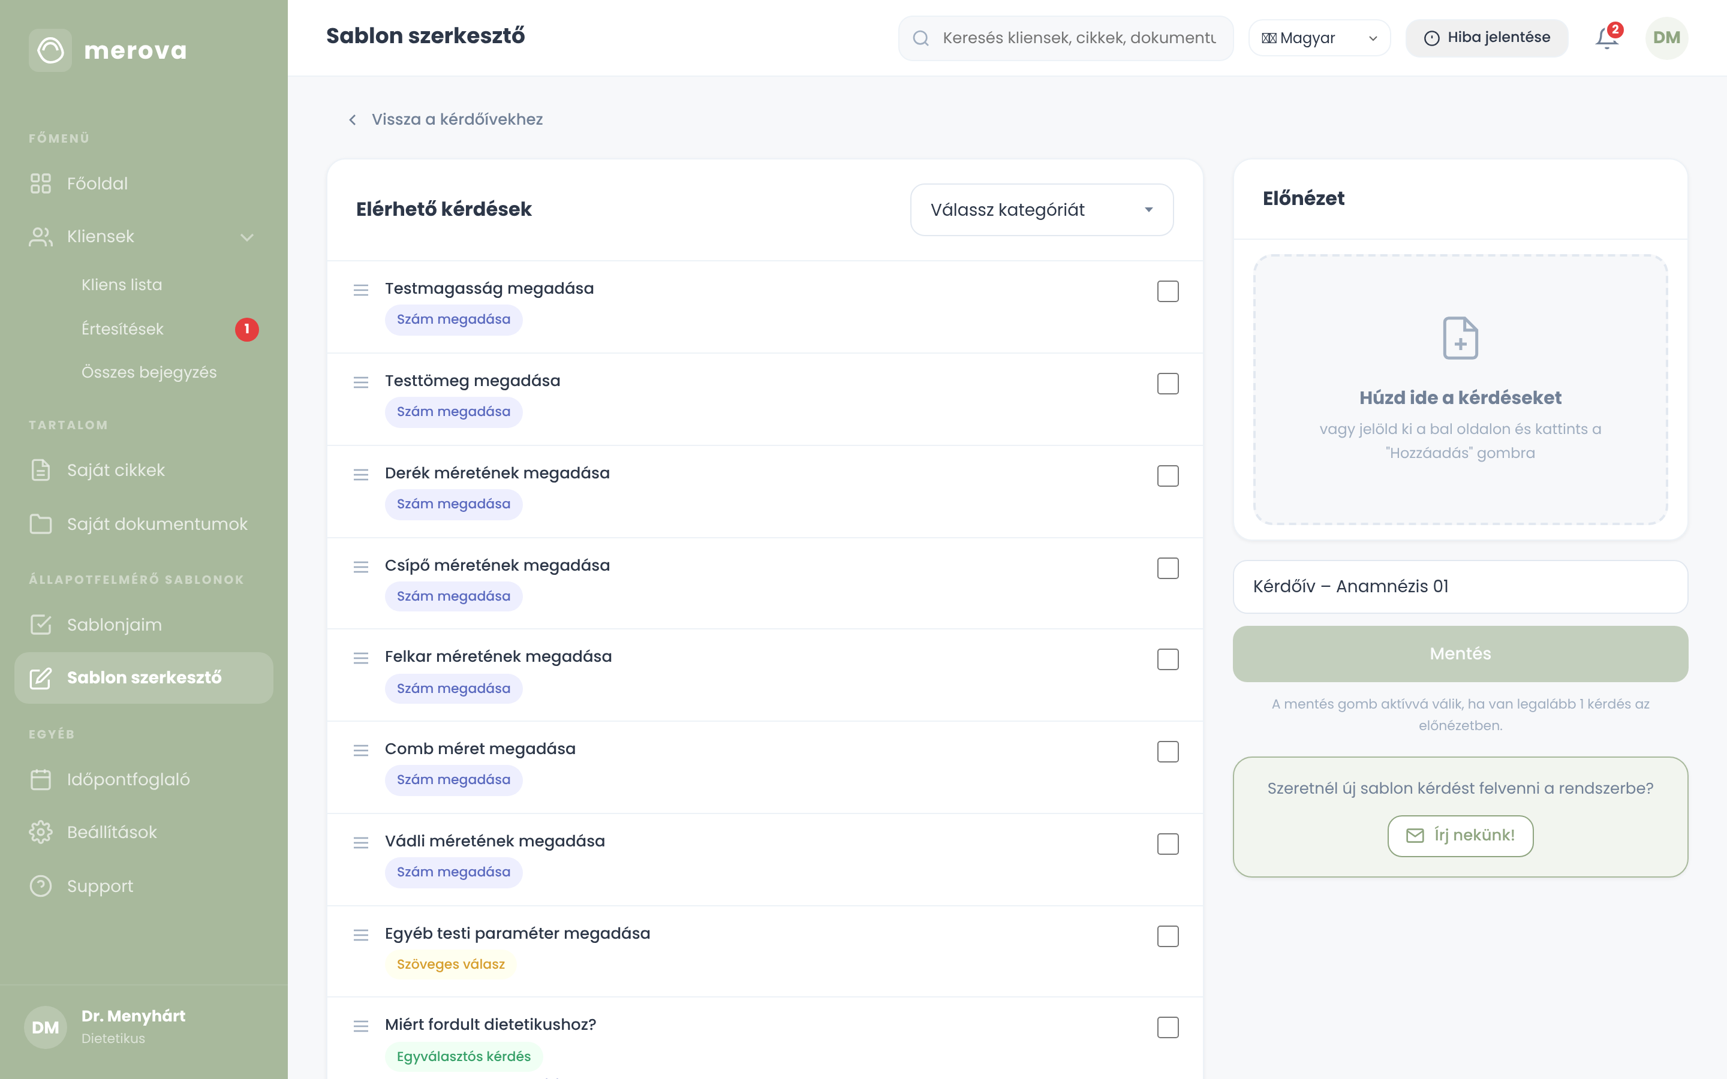Click the Időpontfoglaló calendar icon
Screen dimensions: 1727x1079
(x=41, y=779)
